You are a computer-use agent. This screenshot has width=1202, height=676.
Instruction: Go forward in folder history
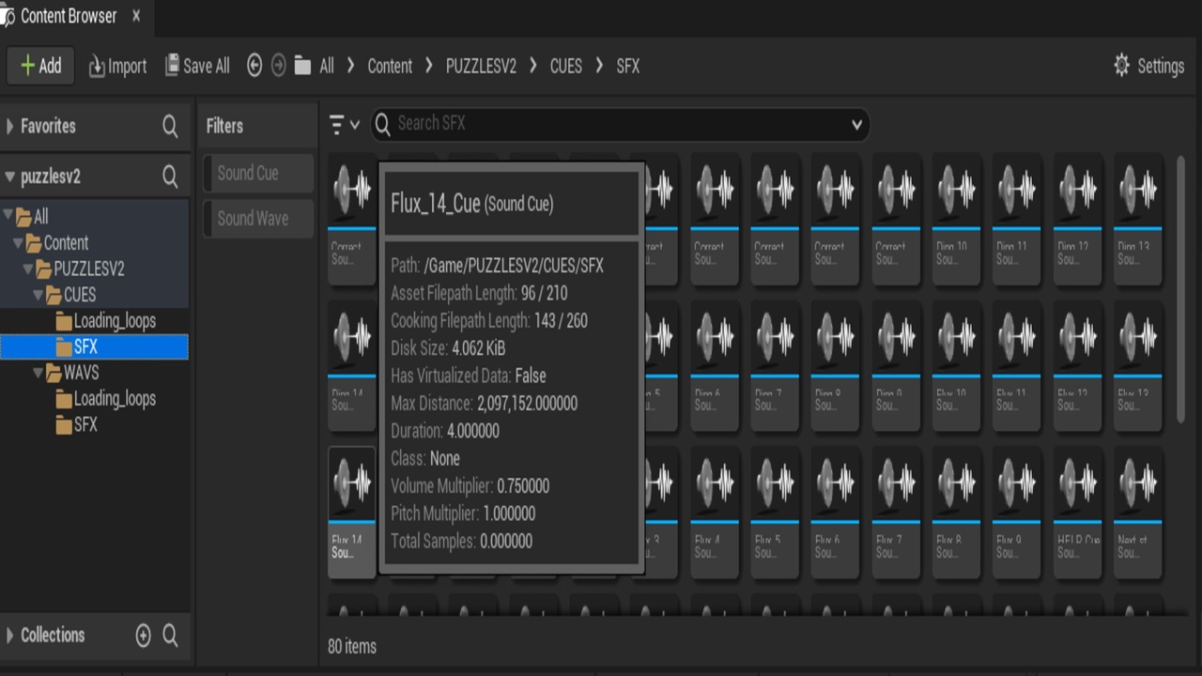tap(278, 66)
